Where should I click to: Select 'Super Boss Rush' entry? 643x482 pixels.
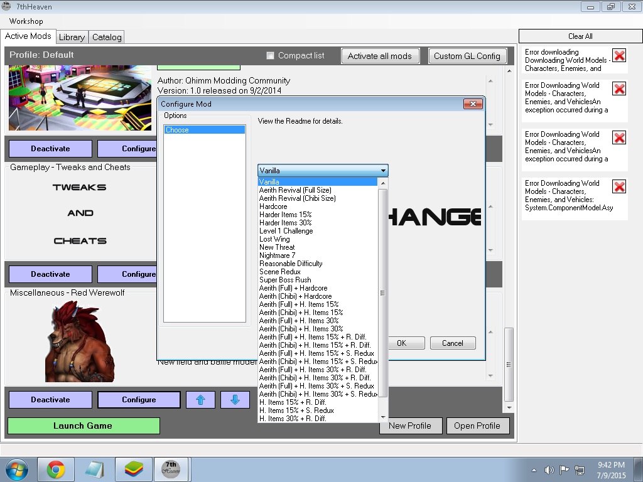[x=318, y=280]
